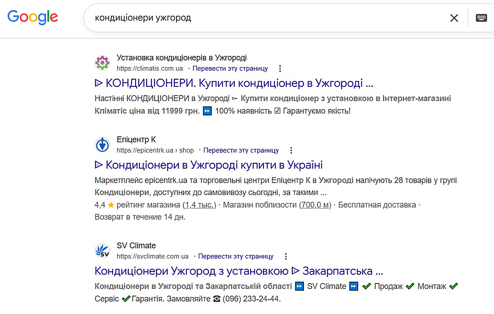
Task: Click the 'Епіцентр К' site name
Action: coord(136,139)
